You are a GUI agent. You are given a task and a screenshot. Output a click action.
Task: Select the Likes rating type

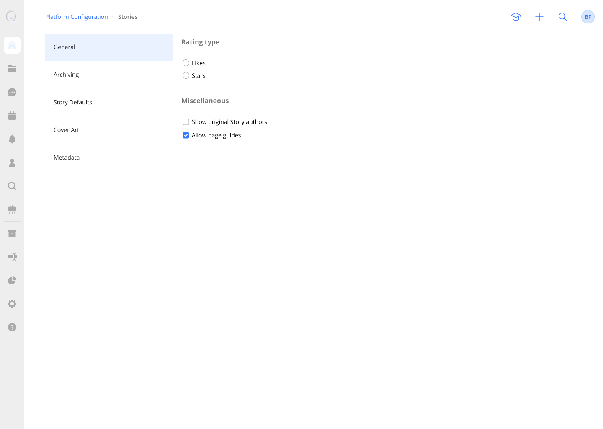tap(186, 63)
